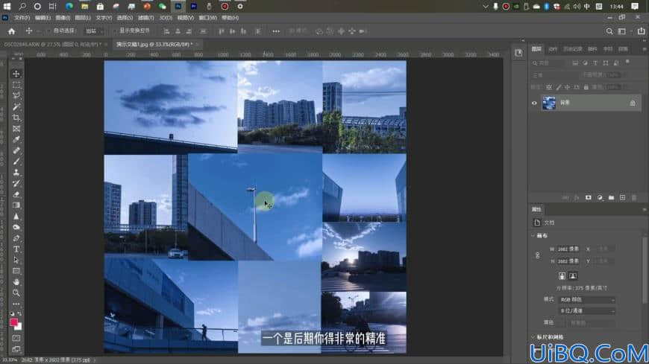This screenshot has height=364, width=649.
Task: Select the Blur tool
Action: click(x=16, y=217)
